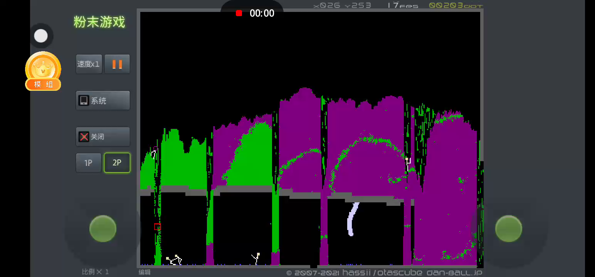Screen dimensions: 595x277
Task: Switch to 1P player mode
Action: (89, 163)
